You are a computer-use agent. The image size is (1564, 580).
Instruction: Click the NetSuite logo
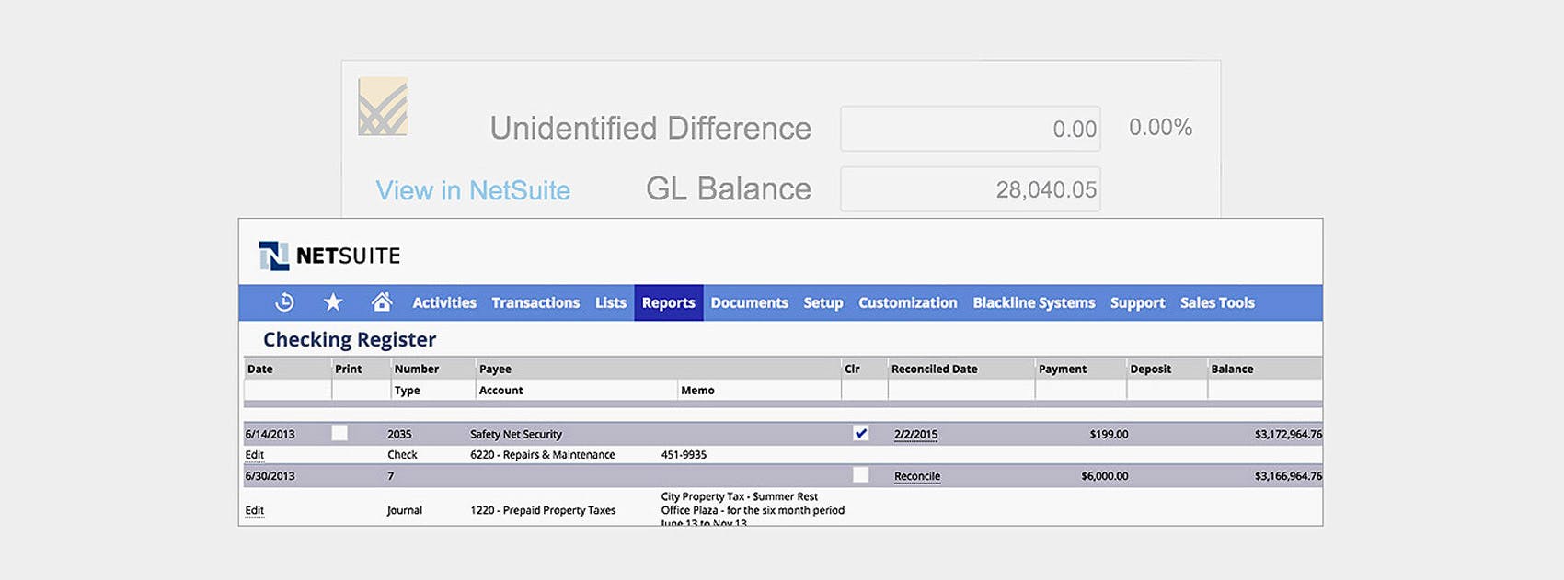click(329, 256)
